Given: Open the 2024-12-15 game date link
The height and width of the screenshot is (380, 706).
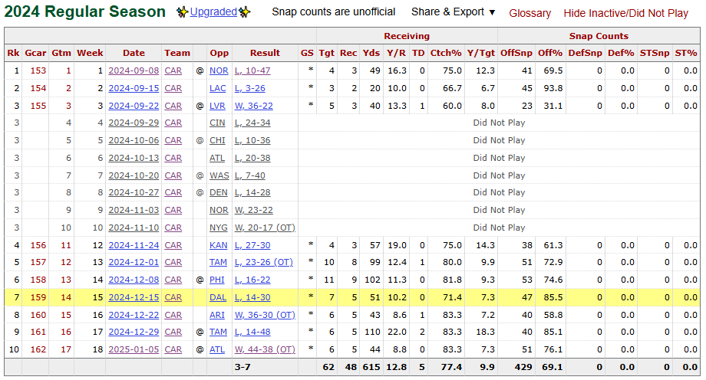Looking at the screenshot, I should pyautogui.click(x=134, y=297).
